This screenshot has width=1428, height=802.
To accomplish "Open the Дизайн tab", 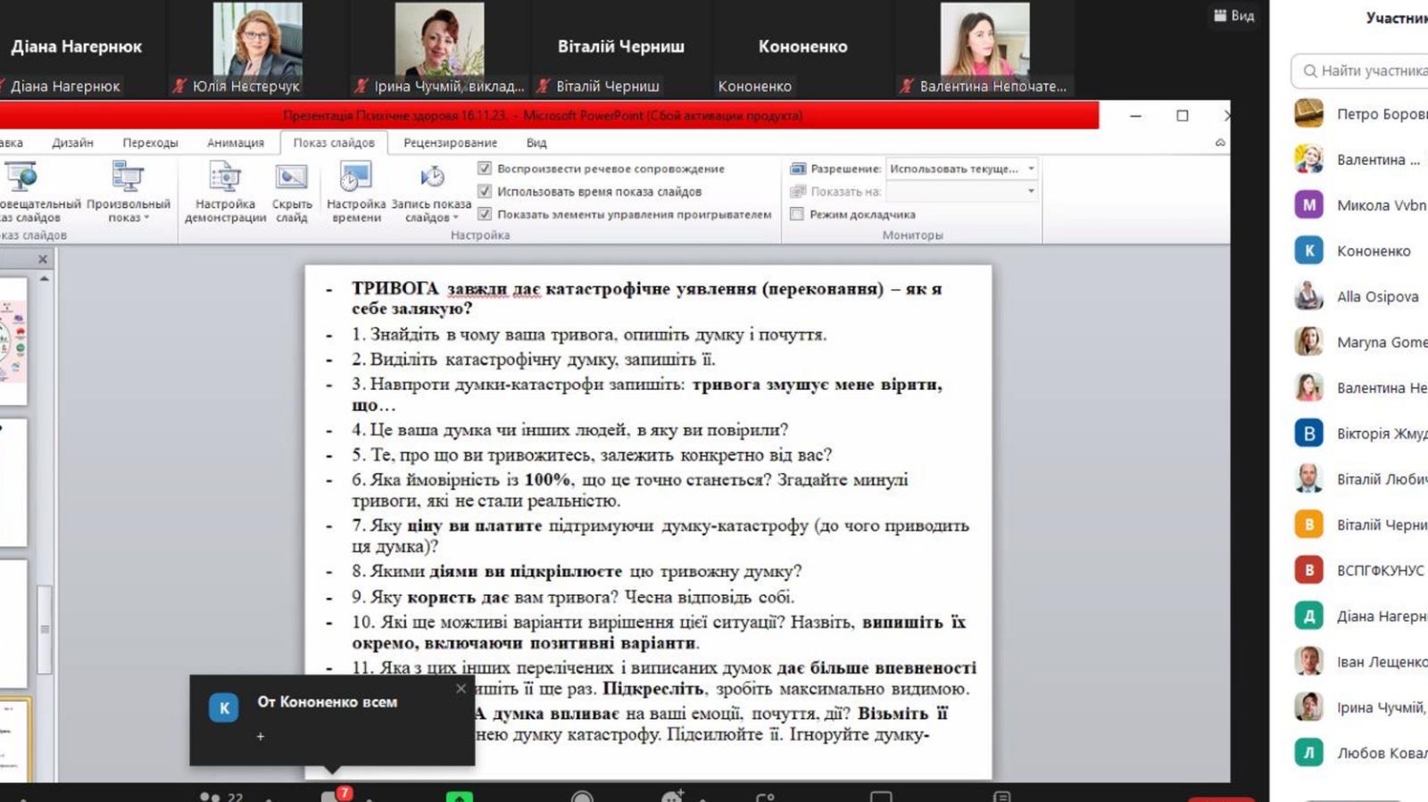I will [72, 143].
